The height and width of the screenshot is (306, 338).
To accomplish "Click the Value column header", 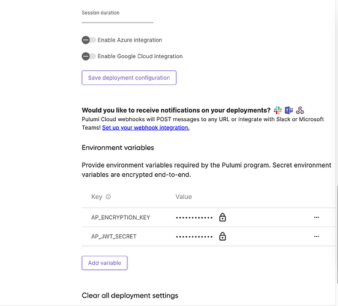I will pos(184,196).
